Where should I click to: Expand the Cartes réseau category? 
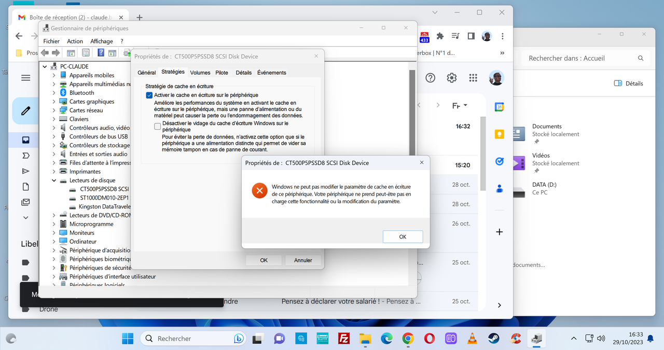[54, 110]
